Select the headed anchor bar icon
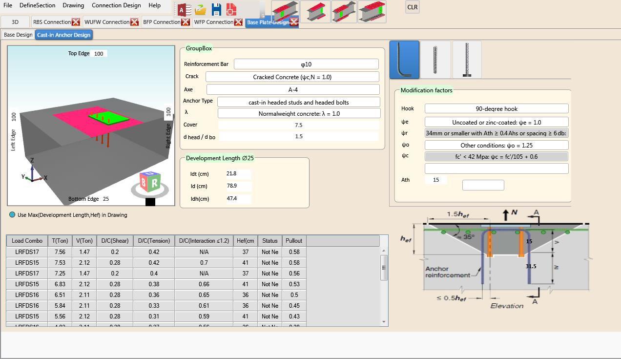The image size is (621, 359). point(467,60)
